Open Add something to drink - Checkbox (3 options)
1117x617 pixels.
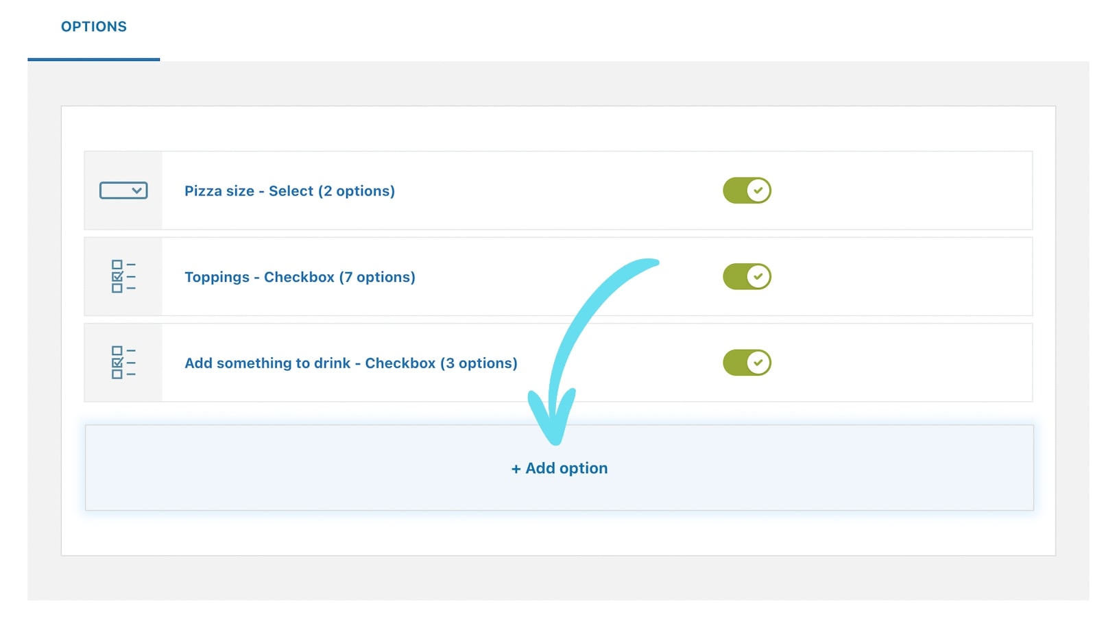(351, 363)
